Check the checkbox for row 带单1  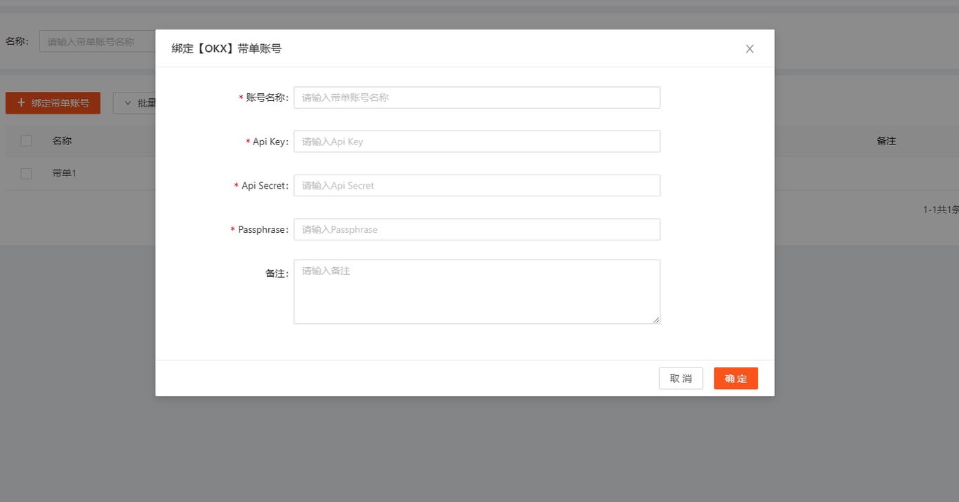click(x=26, y=173)
